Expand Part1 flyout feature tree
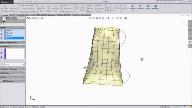Screen dimensions: 192x108 pos(26,18)
